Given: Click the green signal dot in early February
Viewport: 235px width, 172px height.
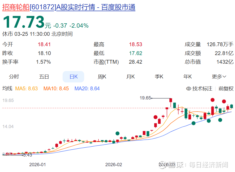Looking at the screenshot, I should point(118,133).
